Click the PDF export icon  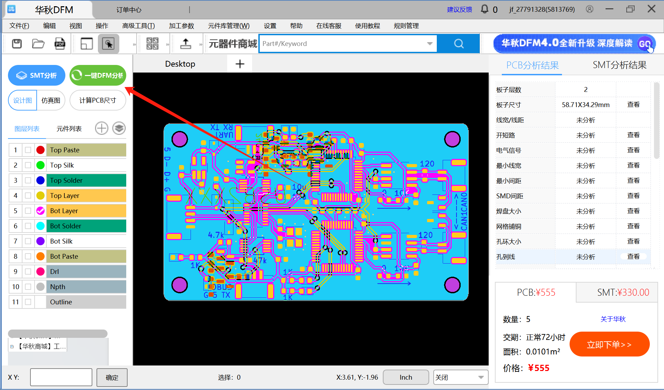[x=60, y=44]
